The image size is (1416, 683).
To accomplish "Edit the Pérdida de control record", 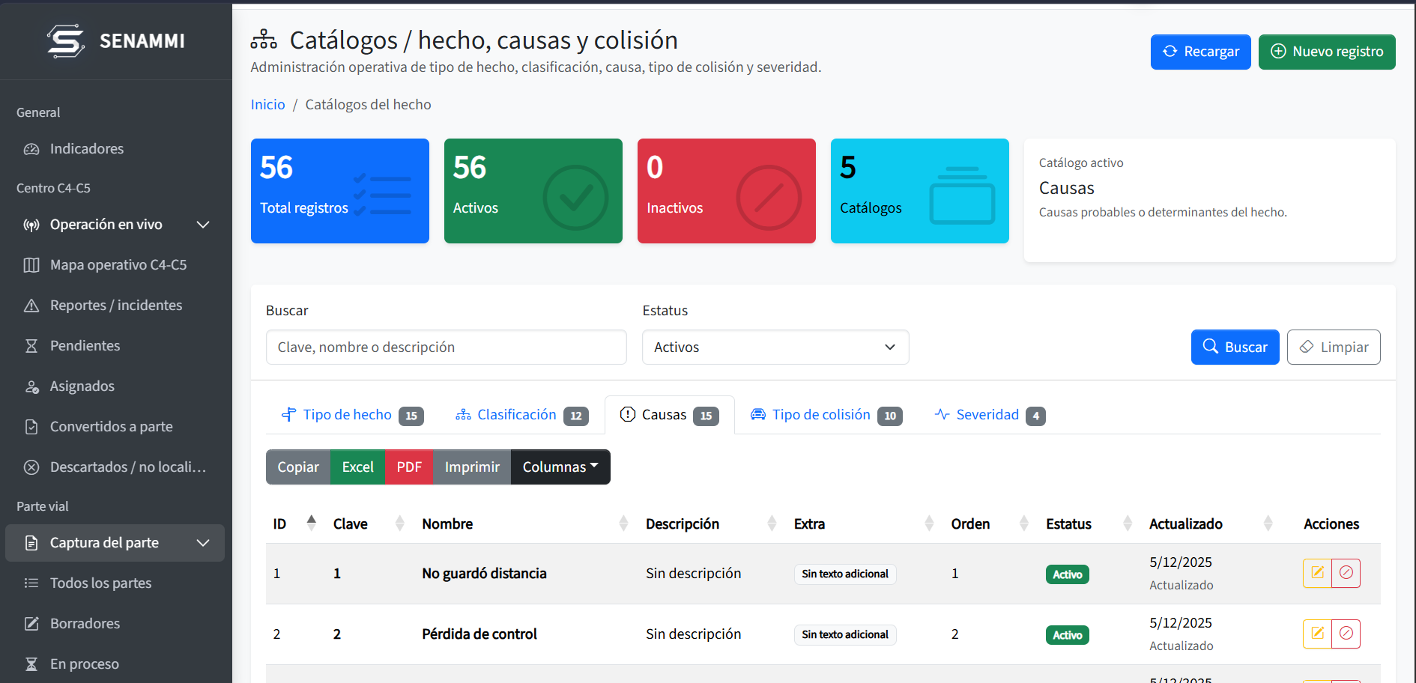I will click(1317, 634).
